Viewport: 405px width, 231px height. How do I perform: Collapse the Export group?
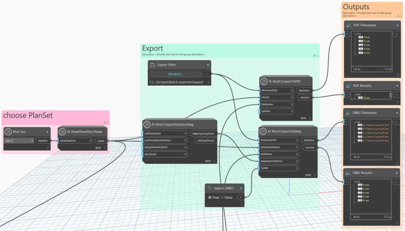(314, 56)
